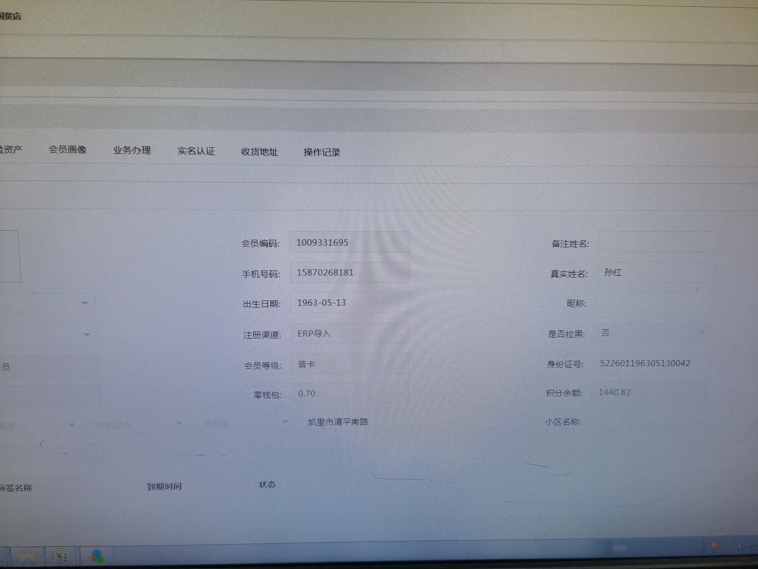Click the 手机号码 input field

tap(349, 273)
